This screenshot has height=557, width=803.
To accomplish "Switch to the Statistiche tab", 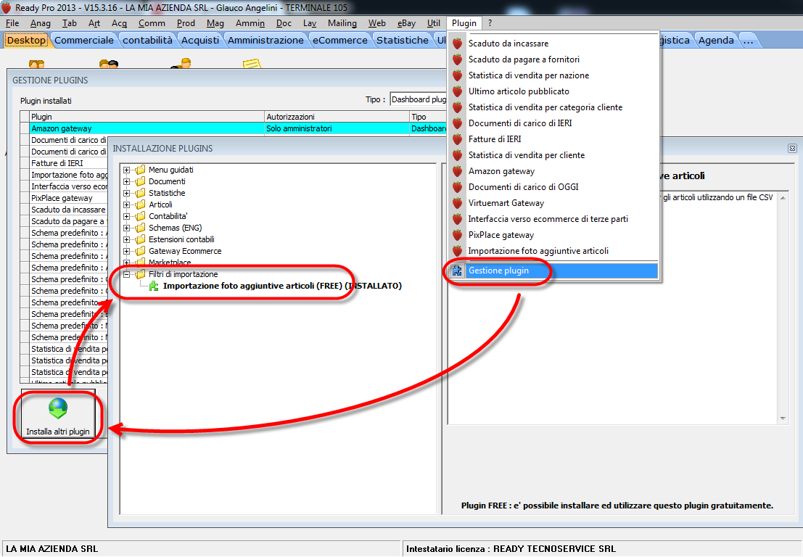I will pos(403,40).
